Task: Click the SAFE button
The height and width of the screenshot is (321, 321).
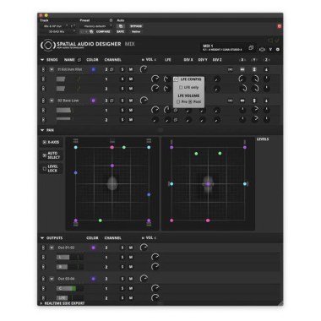Action: click(x=120, y=31)
